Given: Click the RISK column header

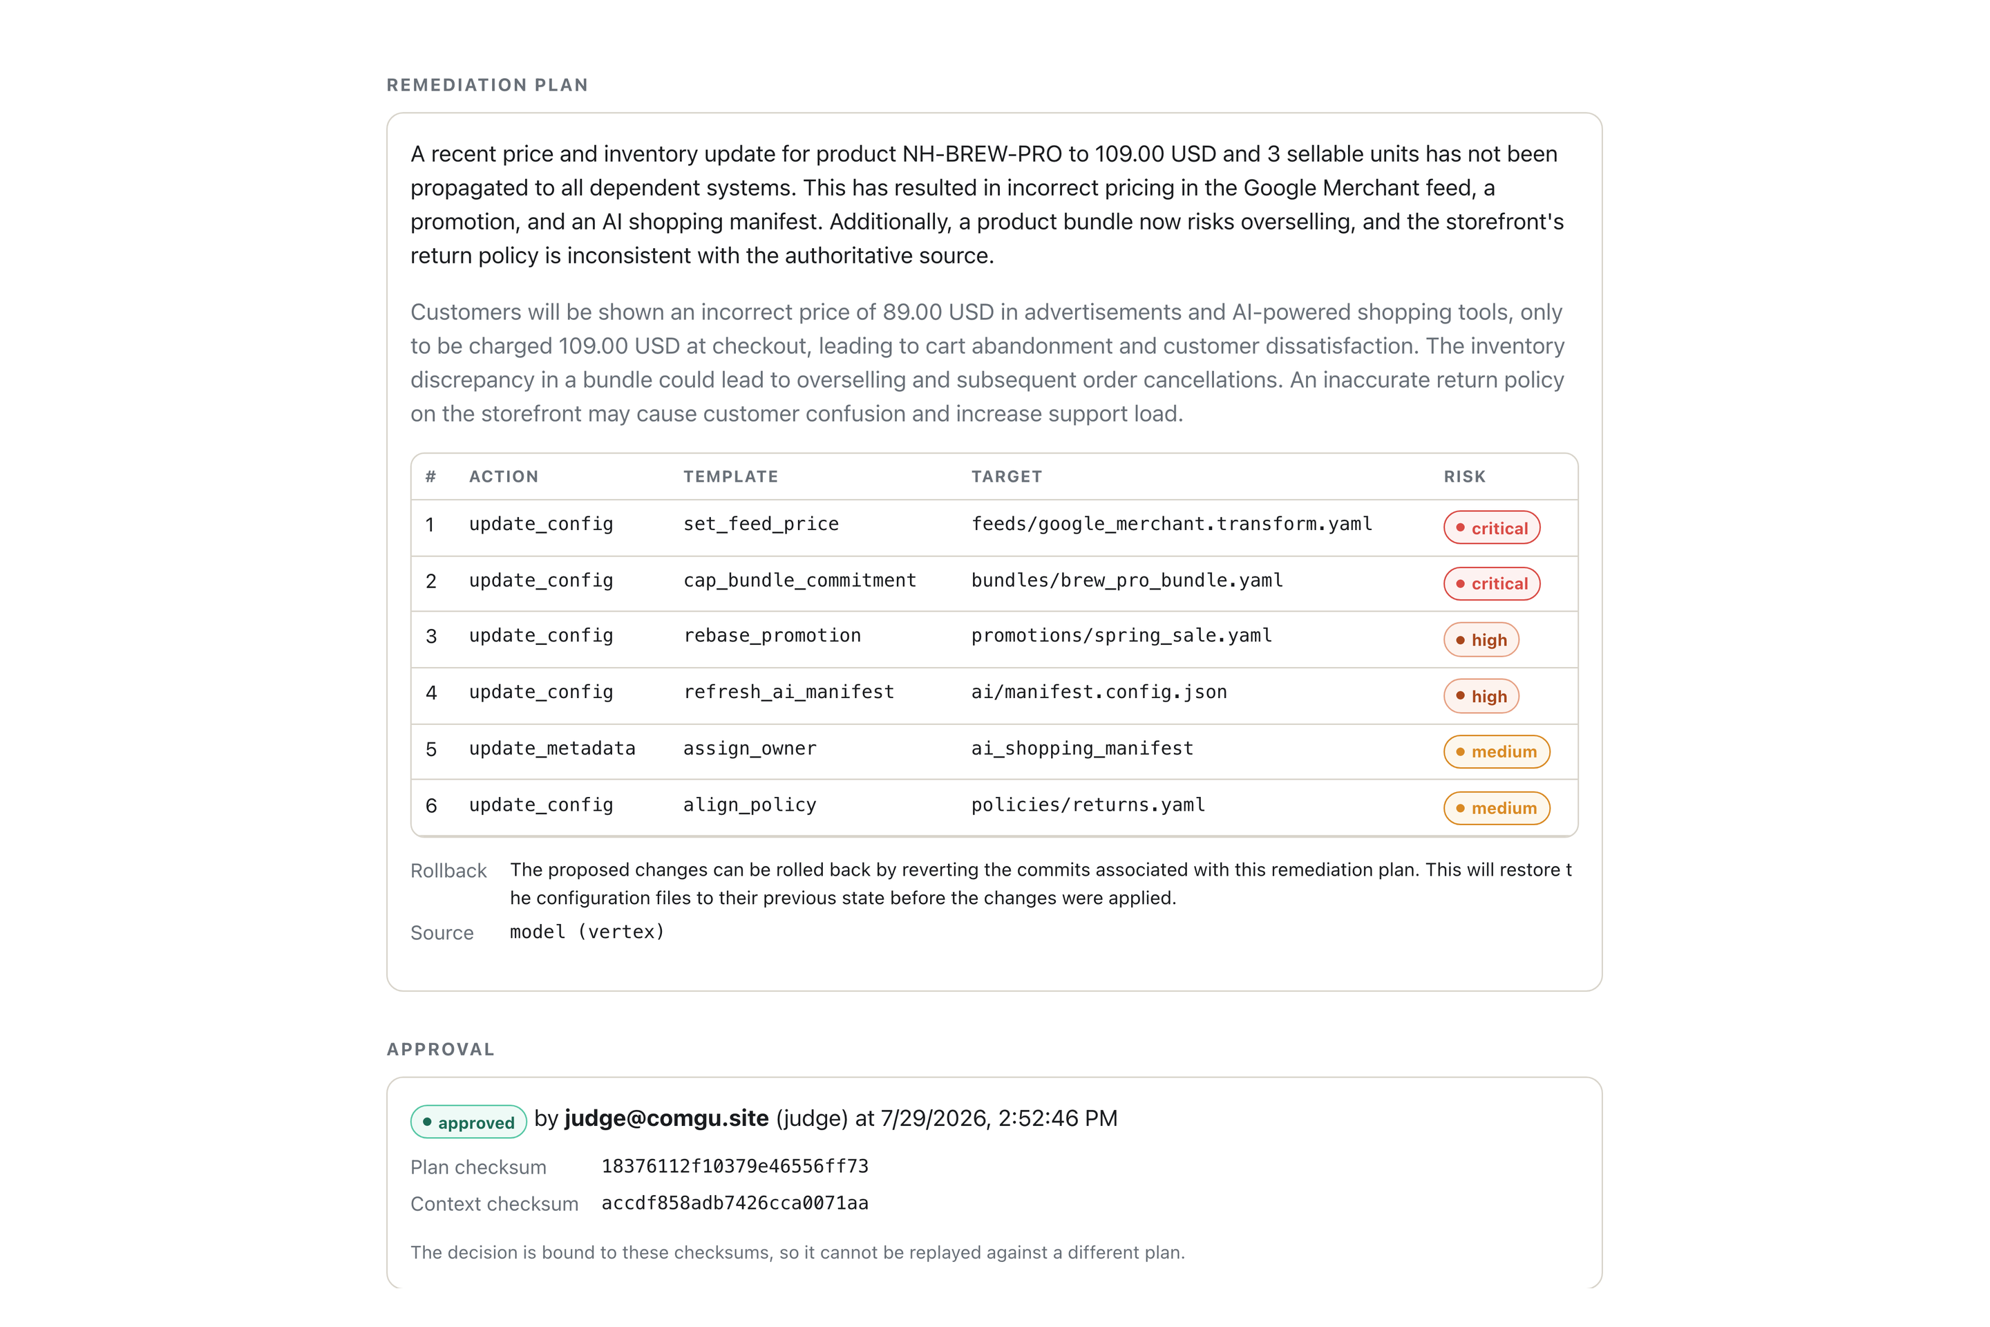Looking at the screenshot, I should 1465,476.
